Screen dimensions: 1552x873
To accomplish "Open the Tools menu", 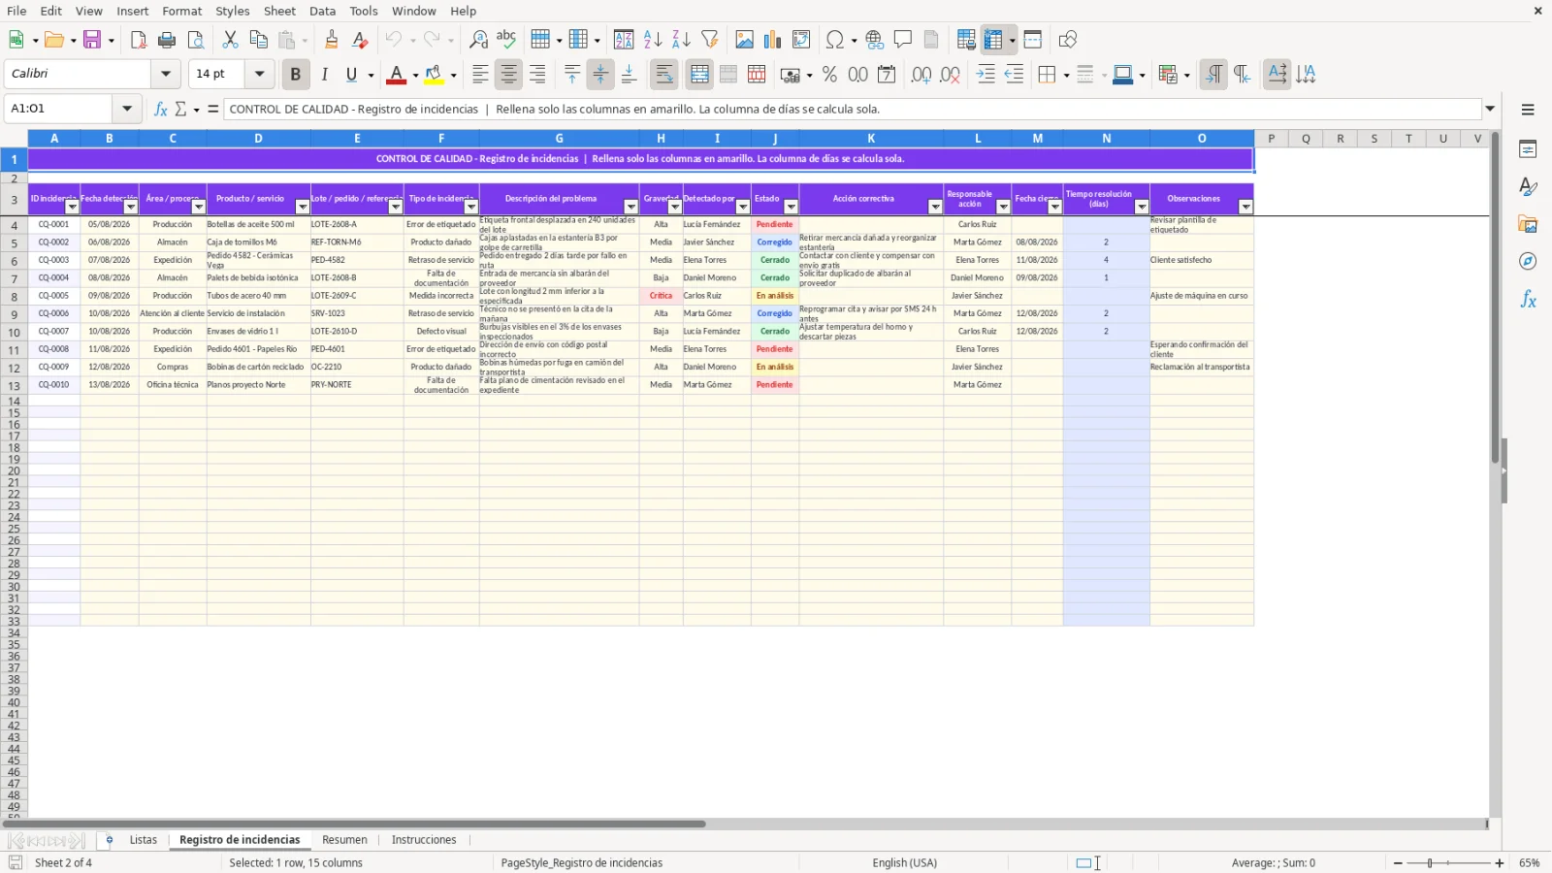I will pyautogui.click(x=364, y=11).
